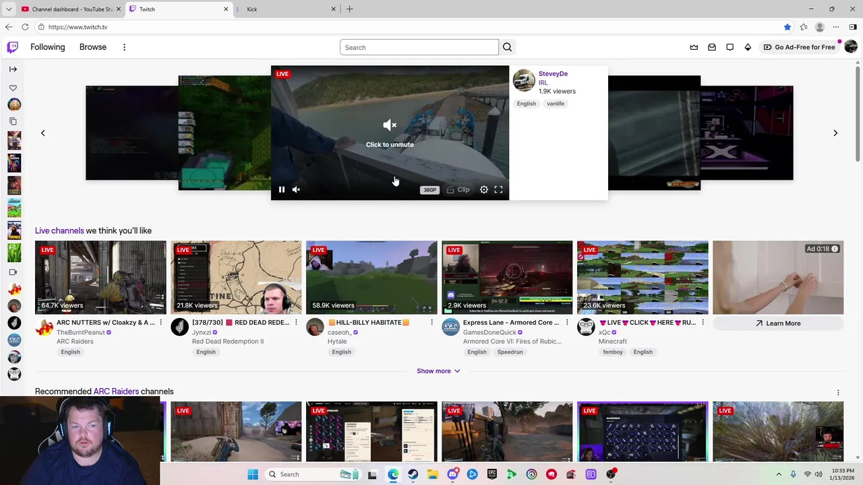Select English tag under SteveyDe
The height and width of the screenshot is (485, 863).
coord(527,104)
